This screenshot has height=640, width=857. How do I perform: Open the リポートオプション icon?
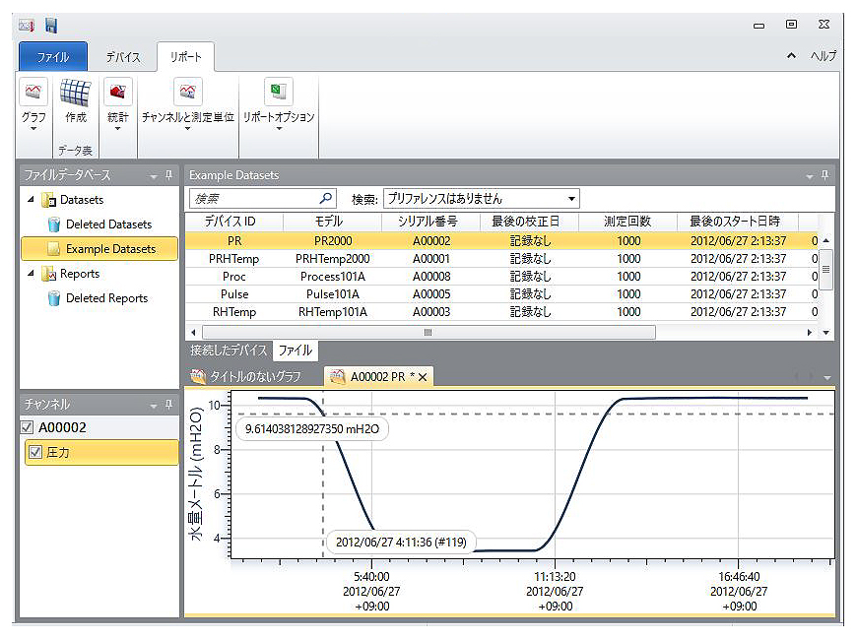[279, 93]
